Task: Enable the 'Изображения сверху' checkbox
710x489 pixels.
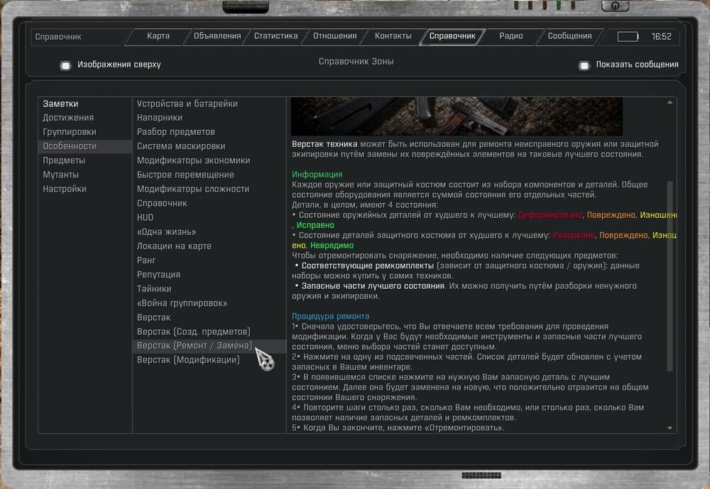Action: click(65, 65)
